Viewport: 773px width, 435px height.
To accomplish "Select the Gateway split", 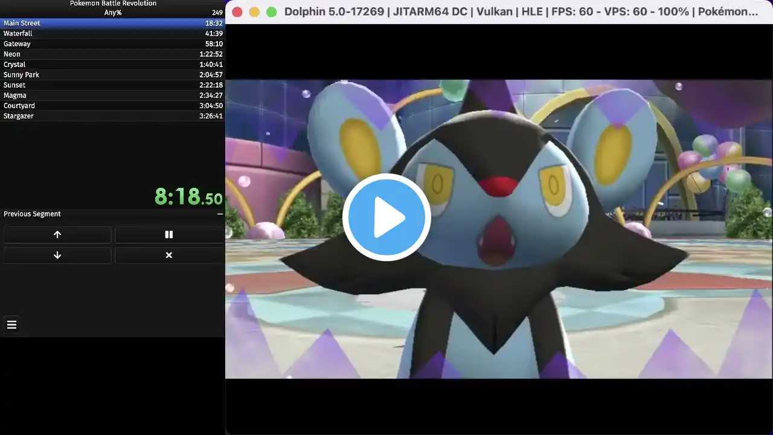I will click(112, 43).
